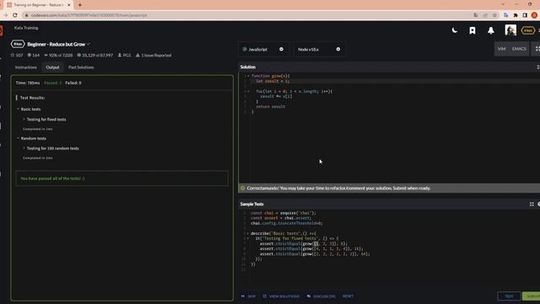Click the 1 Issue Reported warning link
540x304 pixels.
pos(154,55)
